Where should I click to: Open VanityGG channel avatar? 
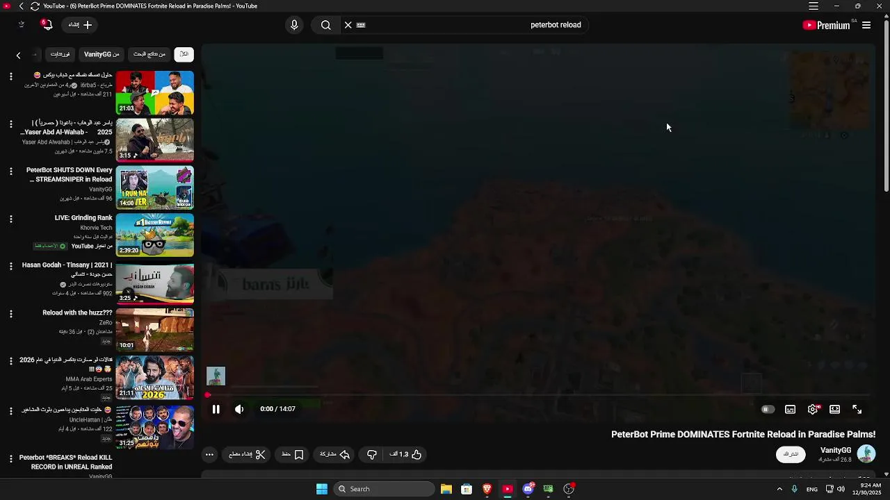[x=866, y=454]
